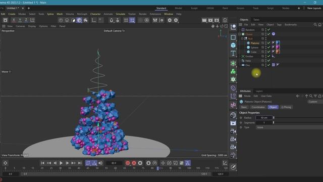Click the Spline rectangle icon in palette
The image size is (323, 182).
point(233,37)
